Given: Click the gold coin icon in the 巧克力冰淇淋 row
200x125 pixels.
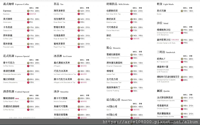Looking at the screenshot, I should tap(79, 71).
